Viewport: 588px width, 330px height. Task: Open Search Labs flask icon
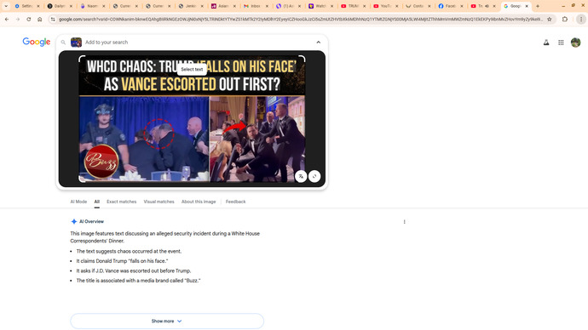[x=546, y=43]
